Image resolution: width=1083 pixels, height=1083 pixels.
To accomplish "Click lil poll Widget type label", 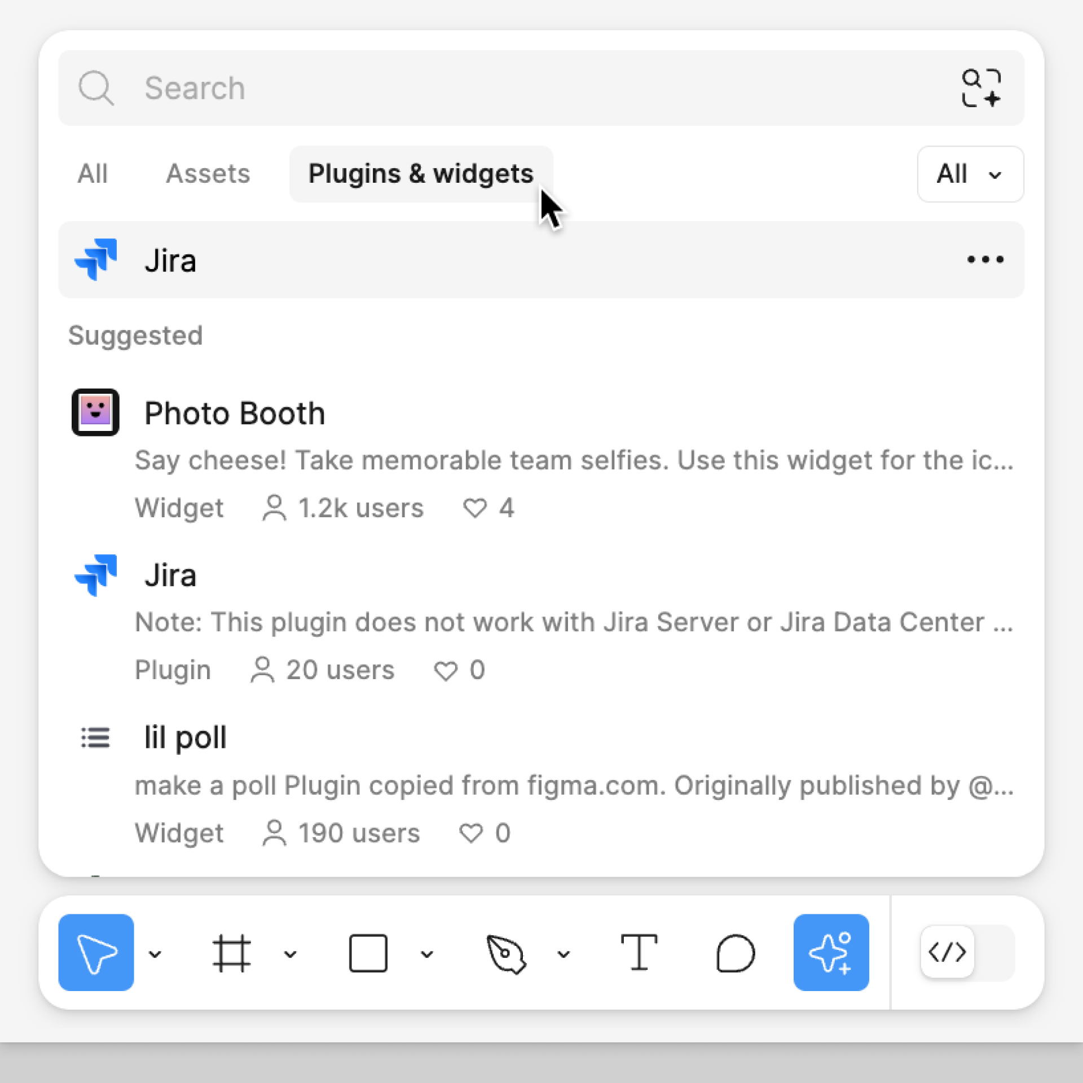I will pyautogui.click(x=179, y=833).
